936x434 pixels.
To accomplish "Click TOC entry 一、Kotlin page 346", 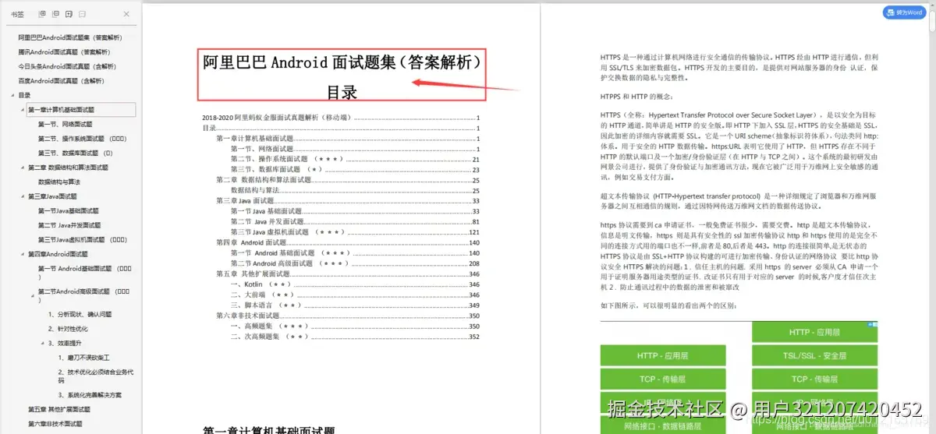I will coord(355,284).
